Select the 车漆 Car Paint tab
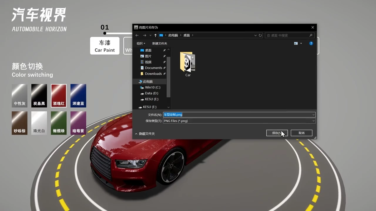This screenshot has height=211, width=376. [105, 46]
